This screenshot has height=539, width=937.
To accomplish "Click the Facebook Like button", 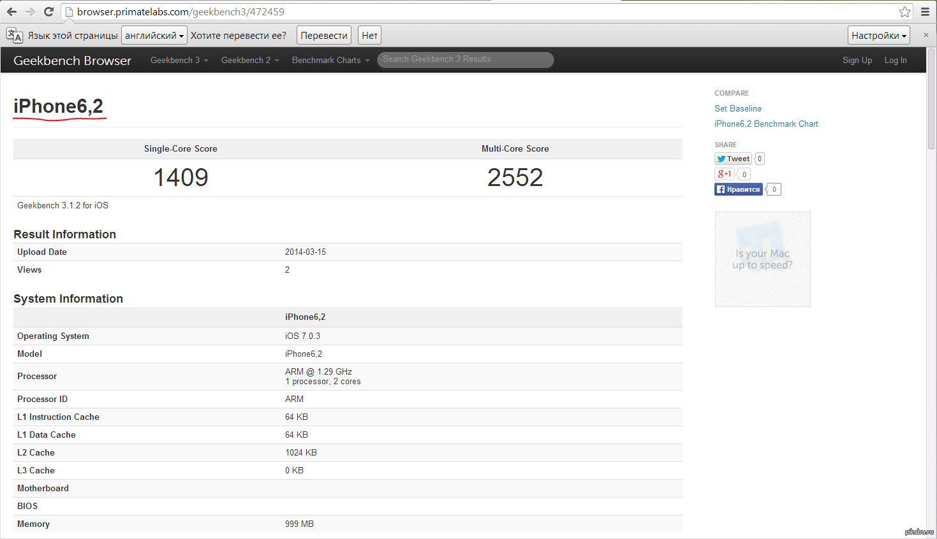I will click(x=738, y=189).
